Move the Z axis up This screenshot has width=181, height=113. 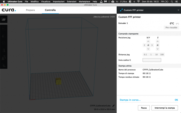[158, 41]
